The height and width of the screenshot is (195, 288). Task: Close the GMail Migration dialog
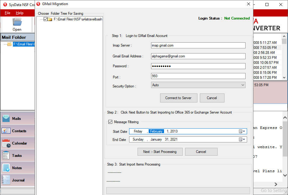249,4
